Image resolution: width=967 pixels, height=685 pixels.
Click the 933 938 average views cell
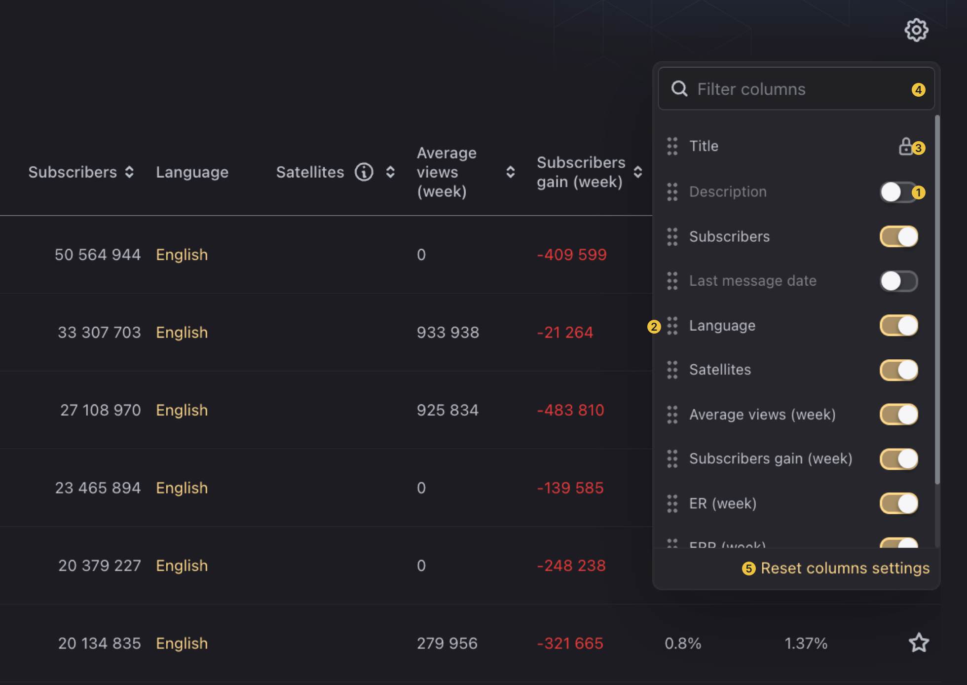pyautogui.click(x=448, y=332)
